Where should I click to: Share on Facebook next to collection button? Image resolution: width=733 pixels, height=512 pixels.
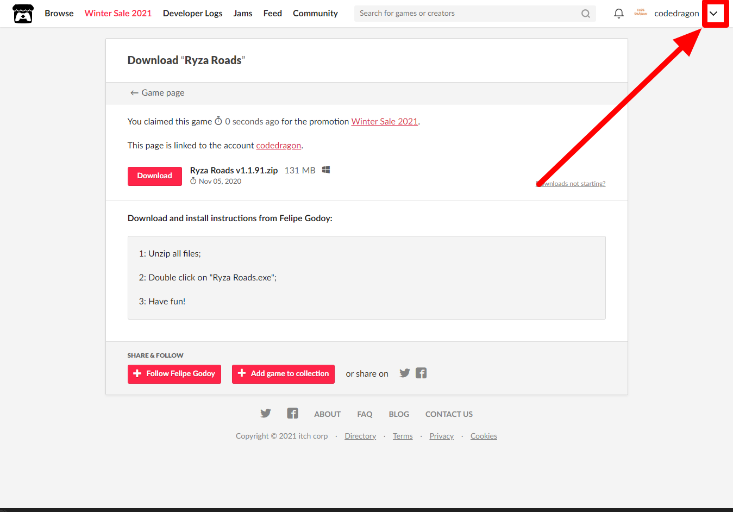[x=421, y=373]
